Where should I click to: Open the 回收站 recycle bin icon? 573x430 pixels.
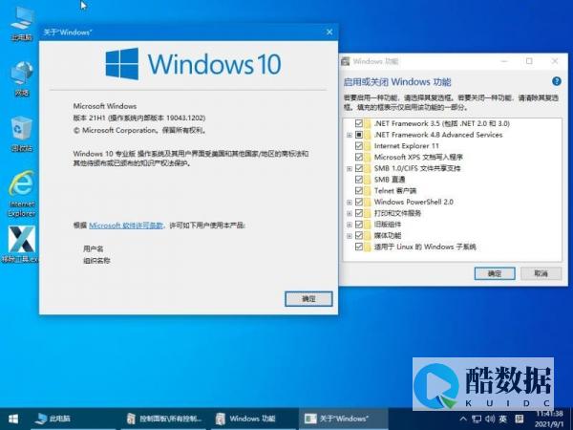(x=22, y=134)
